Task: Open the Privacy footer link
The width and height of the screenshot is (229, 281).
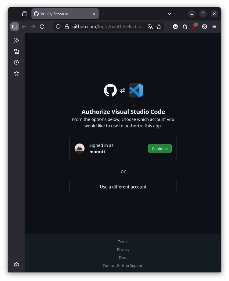Action: pyautogui.click(x=123, y=250)
